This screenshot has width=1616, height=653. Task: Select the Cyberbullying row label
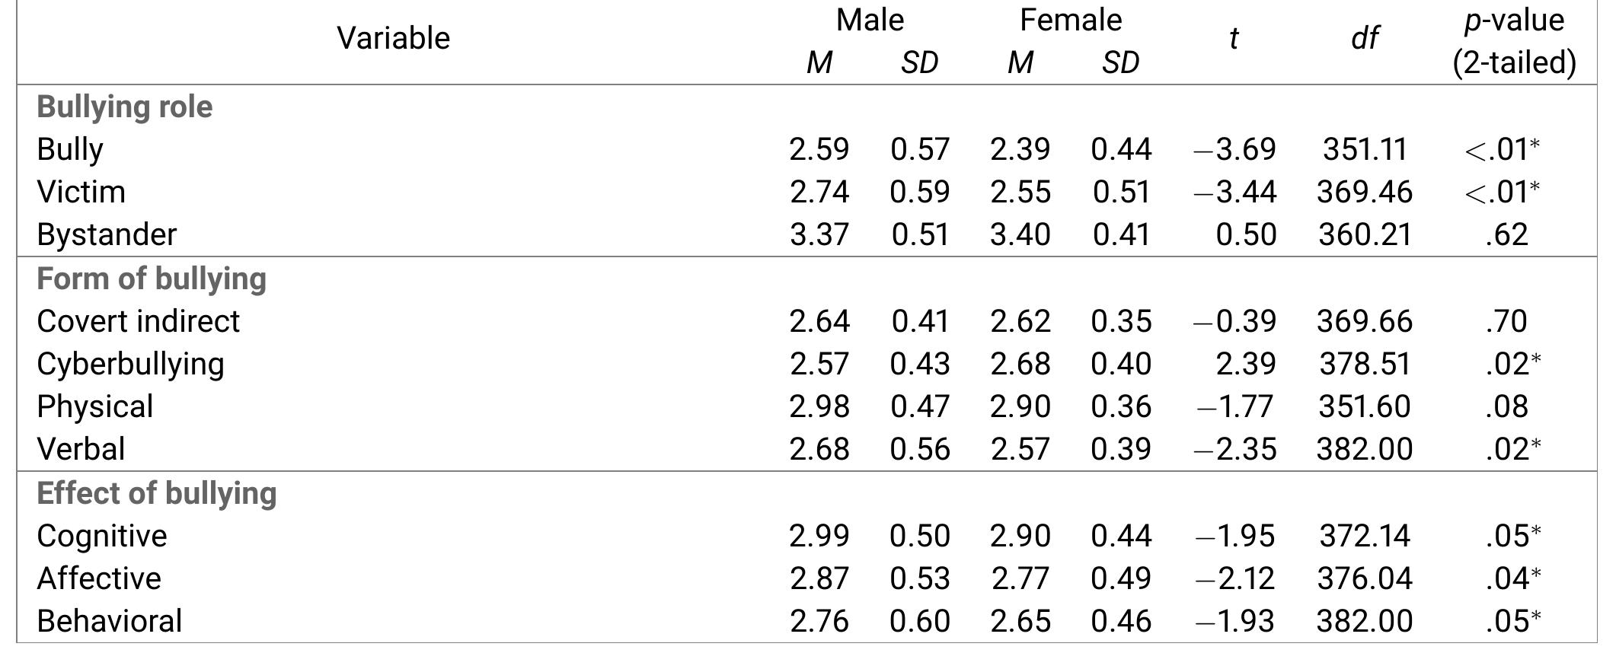tap(130, 364)
